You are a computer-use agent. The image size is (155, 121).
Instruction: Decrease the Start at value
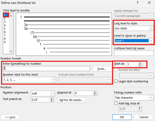pyautogui.click(x=140, y=65)
